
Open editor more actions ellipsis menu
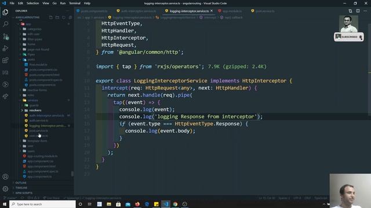click(365, 11)
